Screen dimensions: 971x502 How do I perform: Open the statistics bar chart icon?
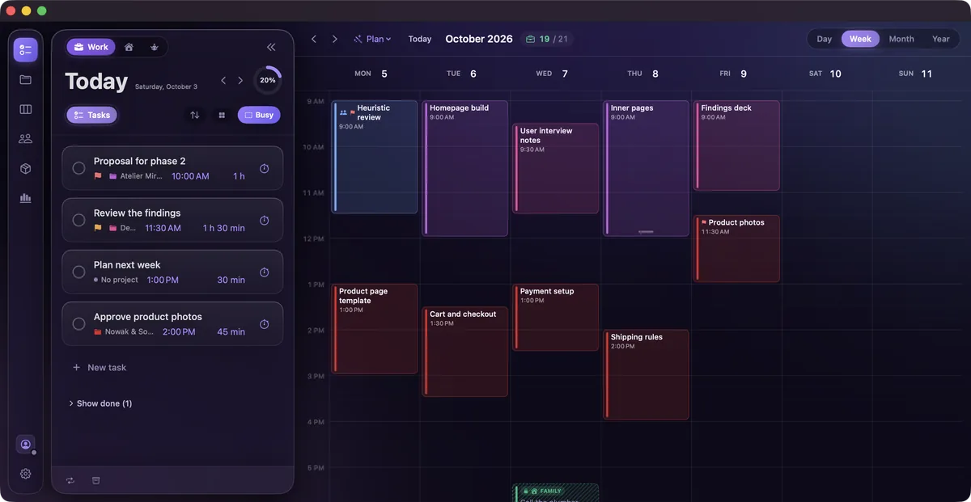(25, 198)
